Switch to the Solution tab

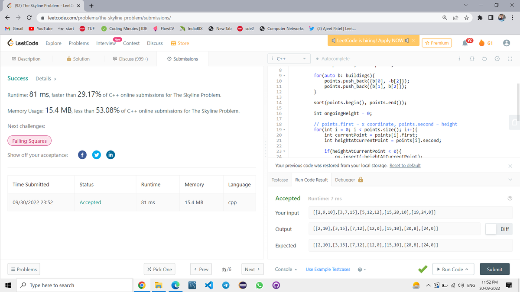(78, 59)
